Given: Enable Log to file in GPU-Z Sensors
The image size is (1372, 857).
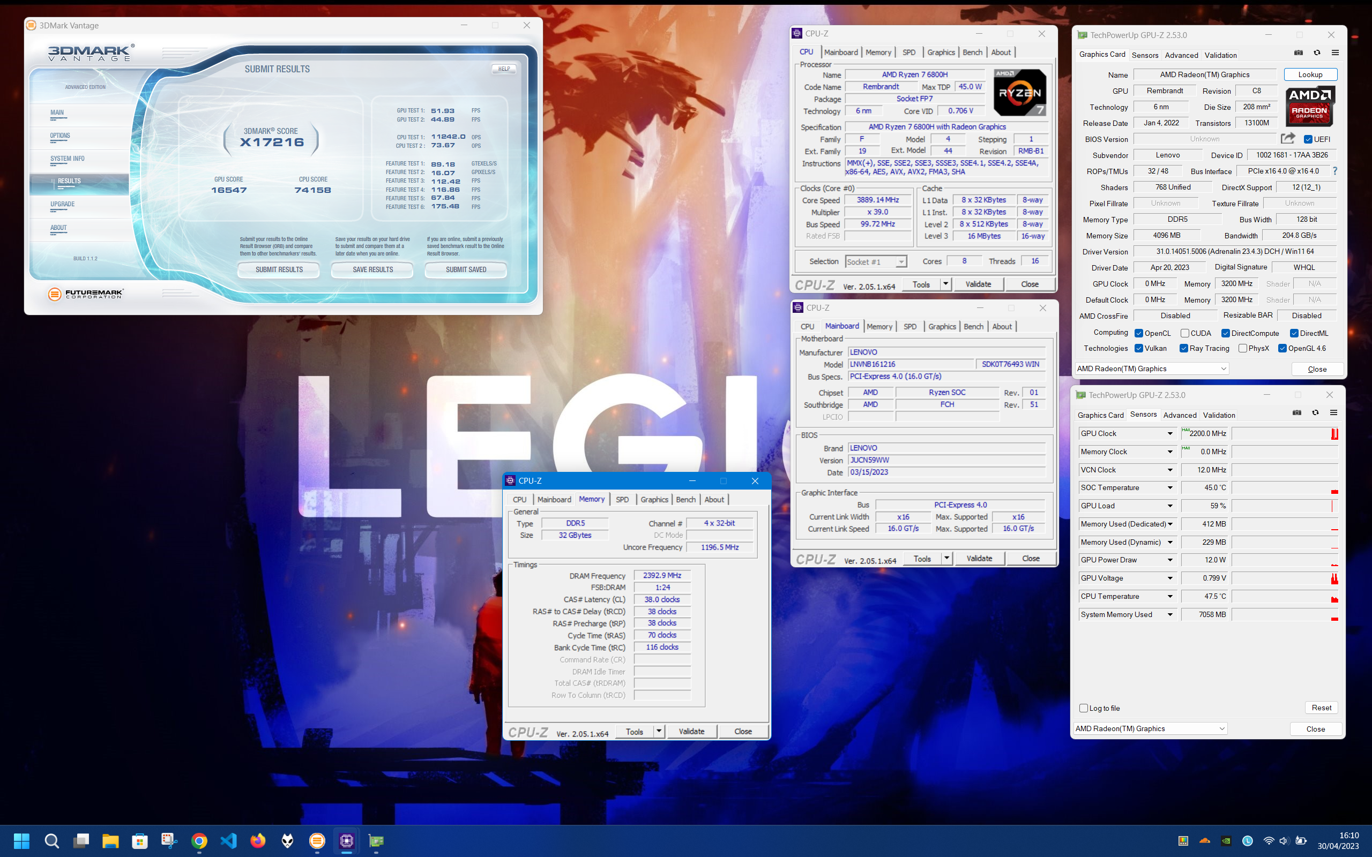Looking at the screenshot, I should [1084, 708].
